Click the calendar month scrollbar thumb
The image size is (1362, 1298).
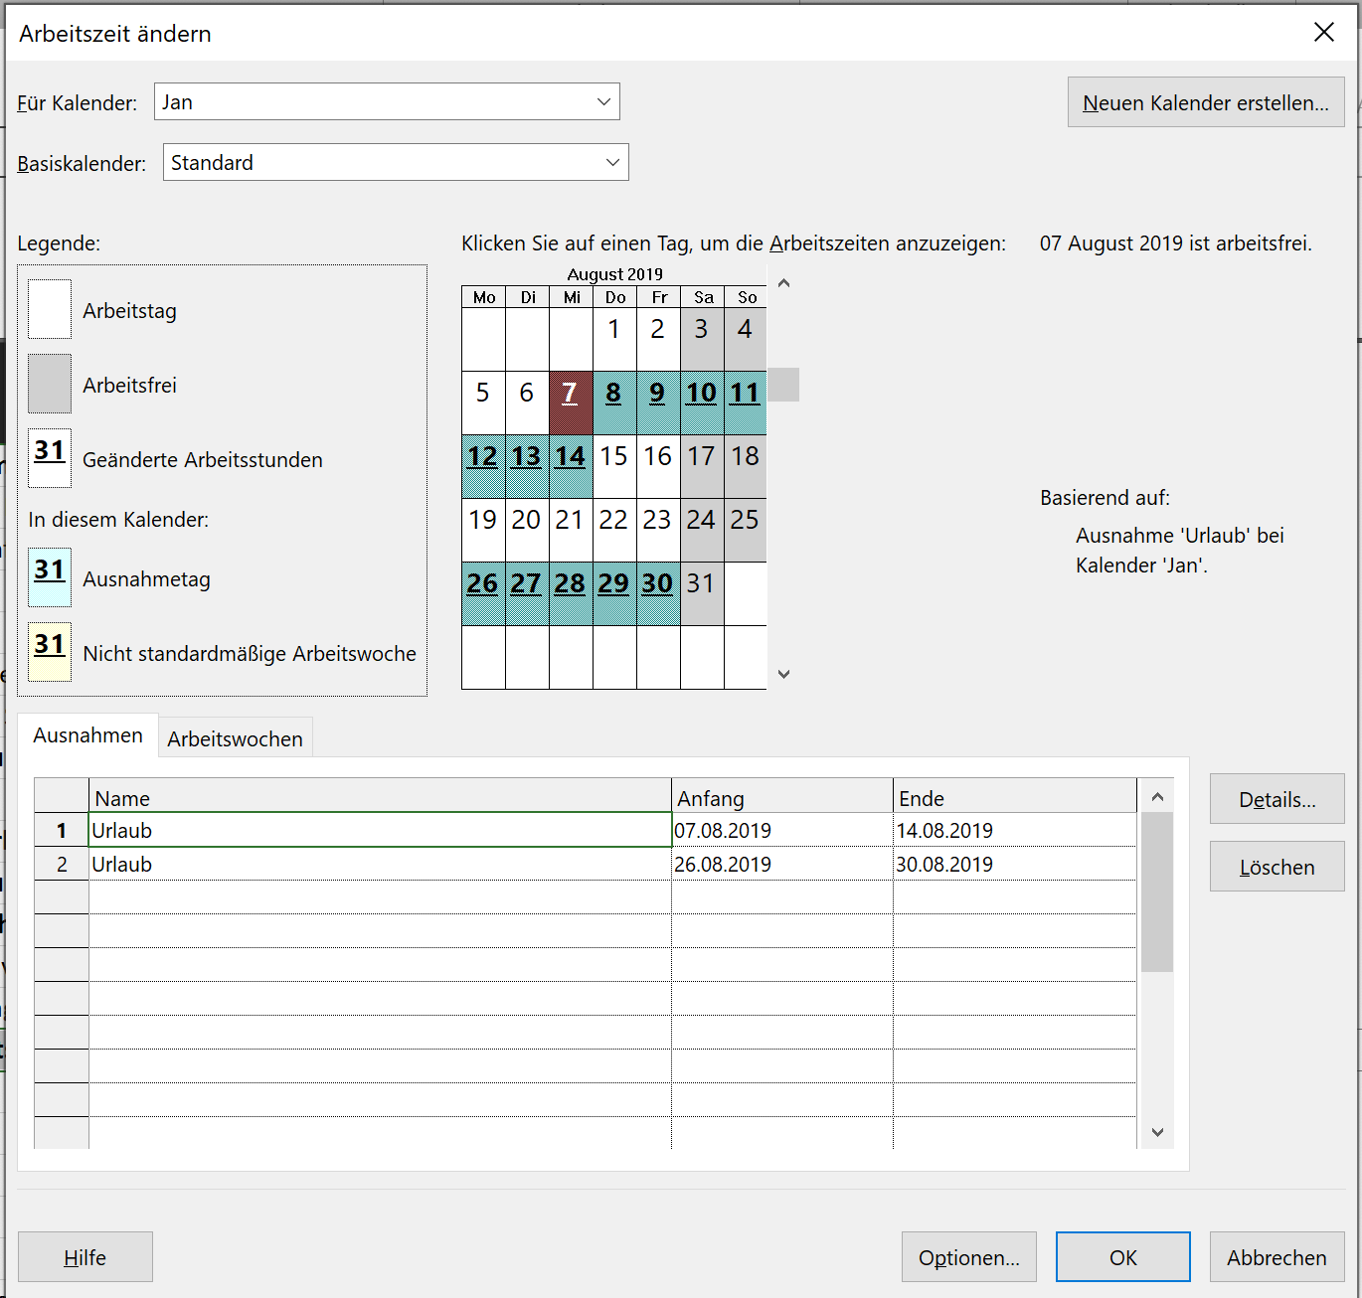point(783,385)
